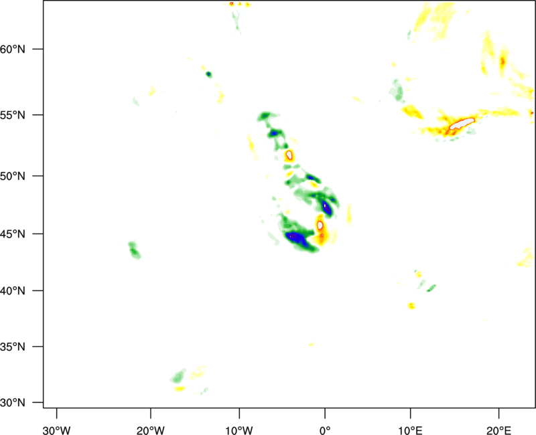Click the 40°N latitude label

13,291
